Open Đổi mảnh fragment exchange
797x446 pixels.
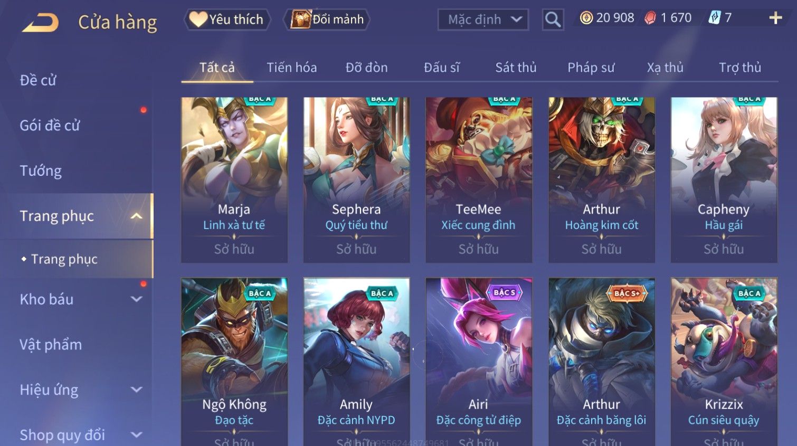327,20
